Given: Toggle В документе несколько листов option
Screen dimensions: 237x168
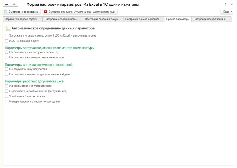Looking at the screenshot, I should tap(7, 91).
